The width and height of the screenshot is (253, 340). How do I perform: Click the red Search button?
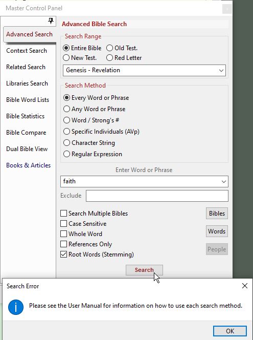(x=144, y=270)
